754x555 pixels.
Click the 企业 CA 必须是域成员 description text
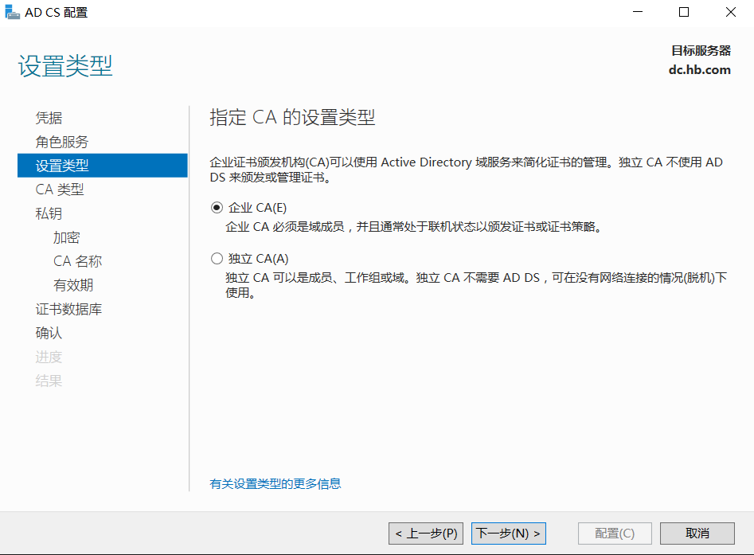tap(414, 226)
